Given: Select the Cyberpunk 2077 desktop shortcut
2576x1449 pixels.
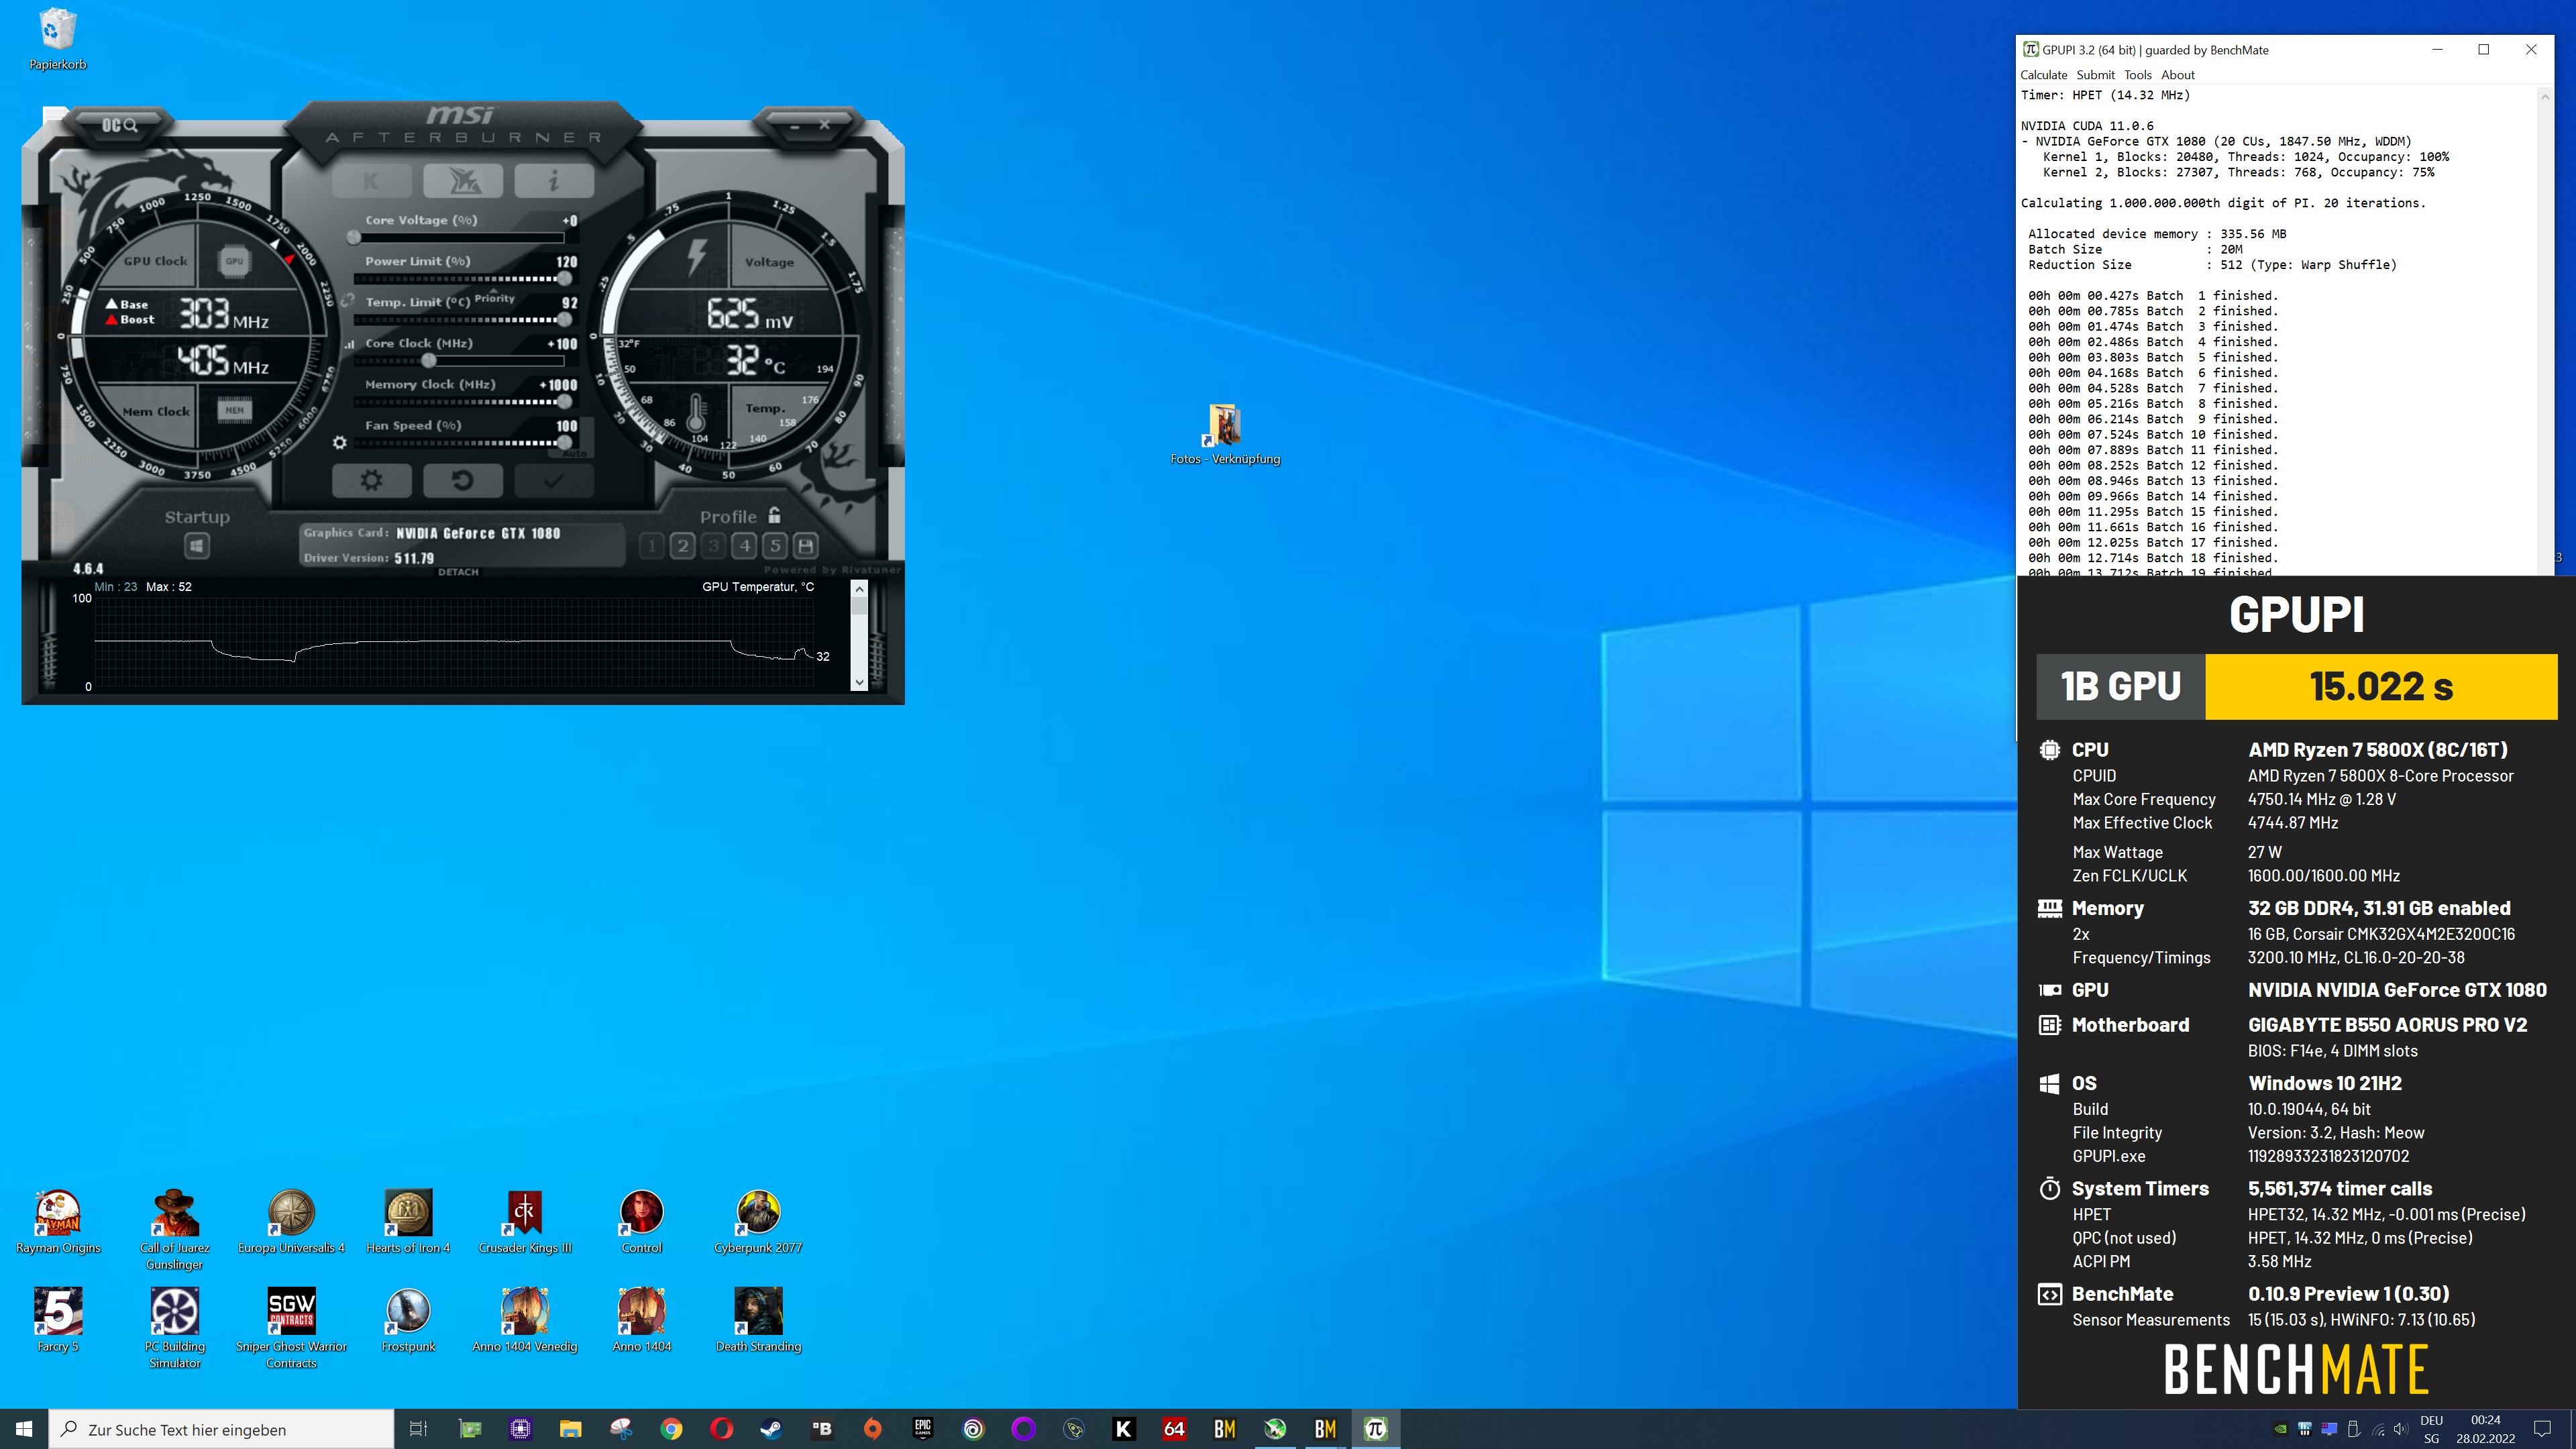Looking at the screenshot, I should 758,1222.
